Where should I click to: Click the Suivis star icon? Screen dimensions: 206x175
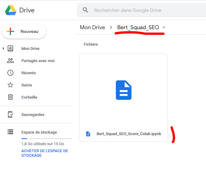pos(10,85)
